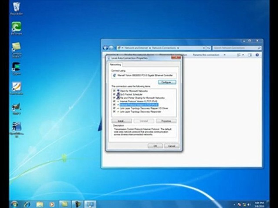Click the volume speaker tray icon
Viewport: 278px width, 208px height.
(248, 205)
